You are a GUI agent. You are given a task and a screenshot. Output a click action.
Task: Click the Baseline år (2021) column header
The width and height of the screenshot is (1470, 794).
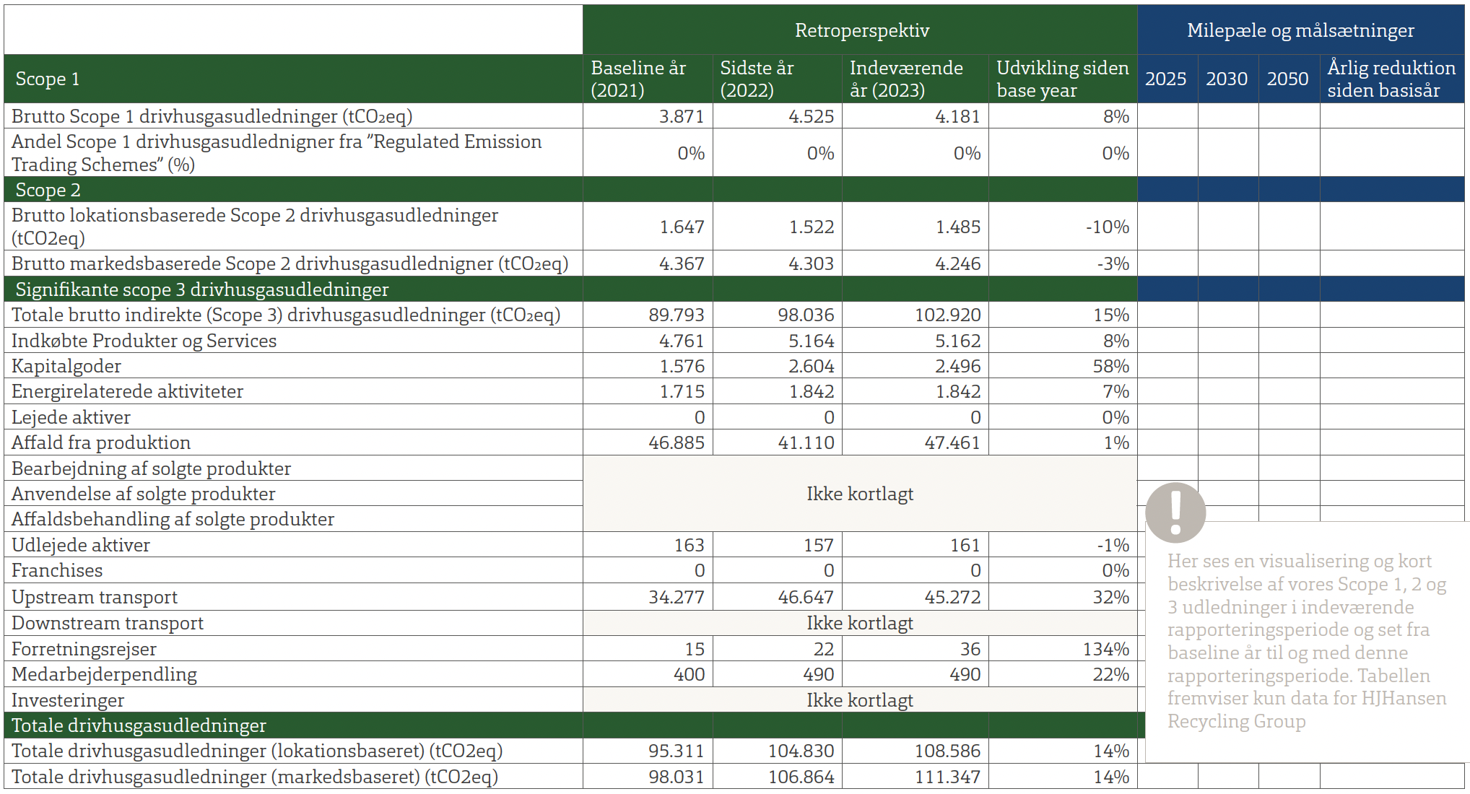638,79
